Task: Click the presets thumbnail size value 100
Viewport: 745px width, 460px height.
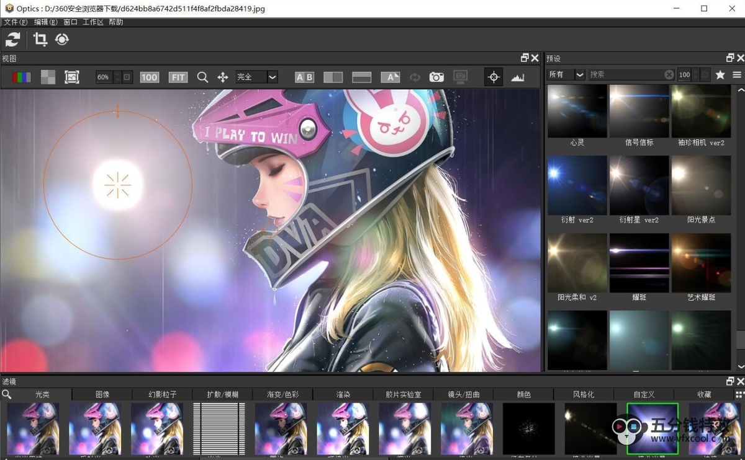Action: tap(684, 74)
